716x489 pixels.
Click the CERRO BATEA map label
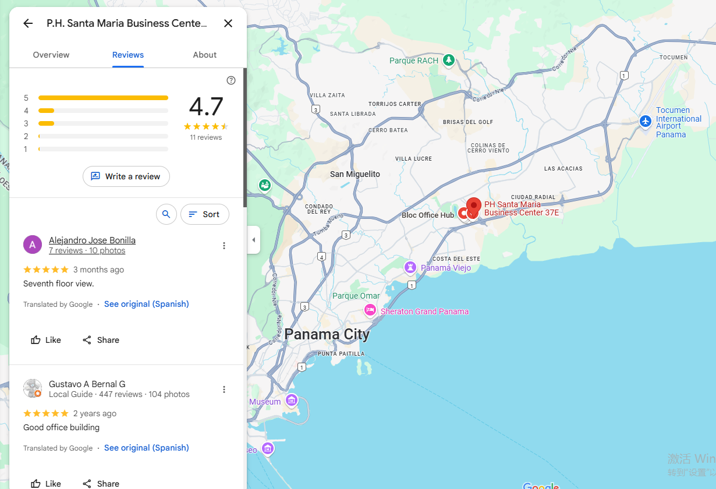click(388, 130)
